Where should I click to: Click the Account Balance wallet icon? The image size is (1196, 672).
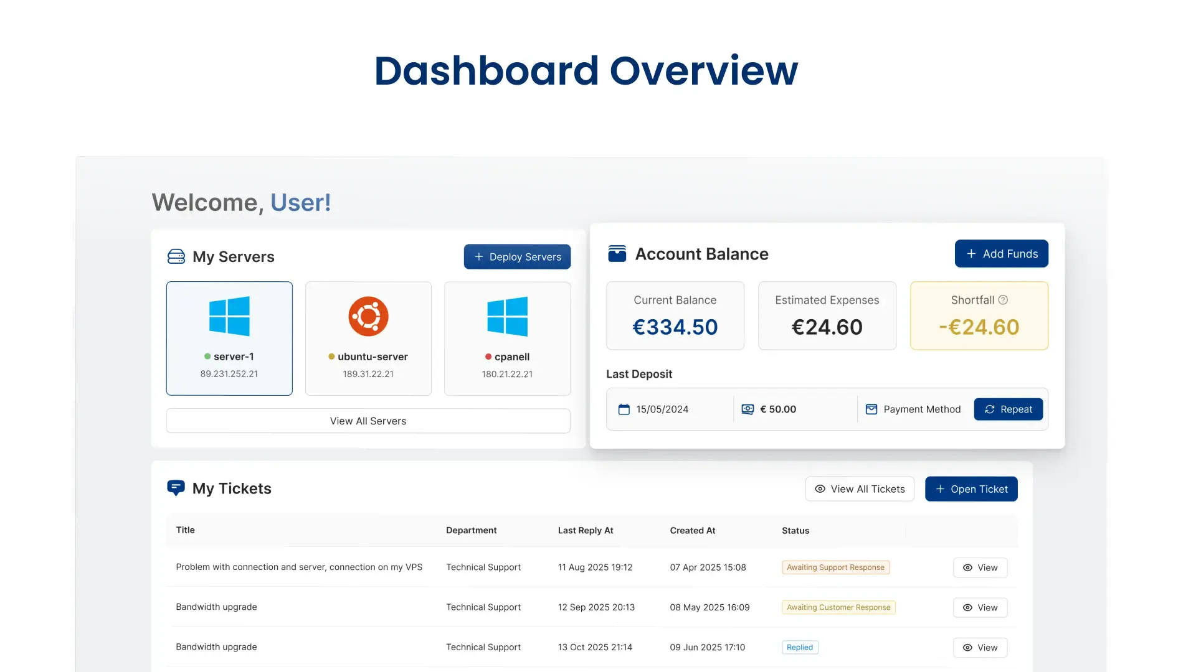point(617,253)
